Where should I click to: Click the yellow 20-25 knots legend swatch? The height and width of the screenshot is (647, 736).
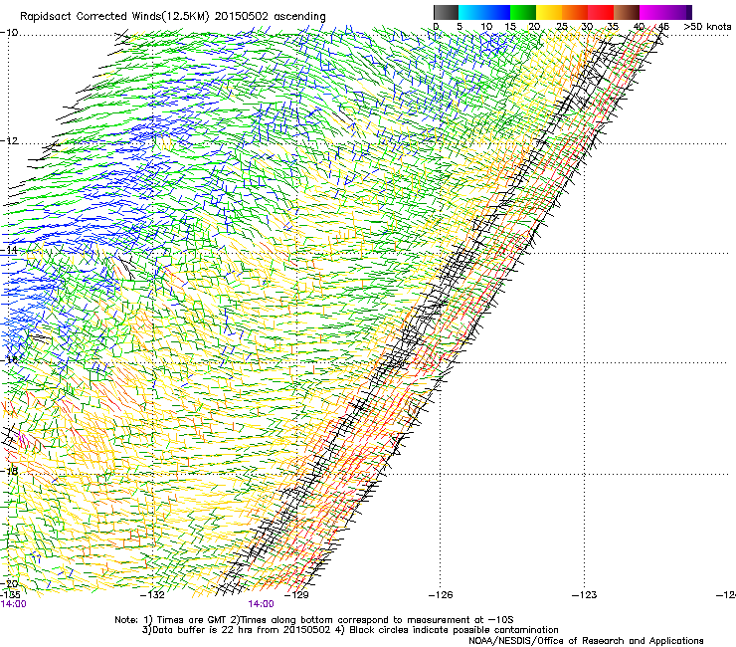click(549, 12)
